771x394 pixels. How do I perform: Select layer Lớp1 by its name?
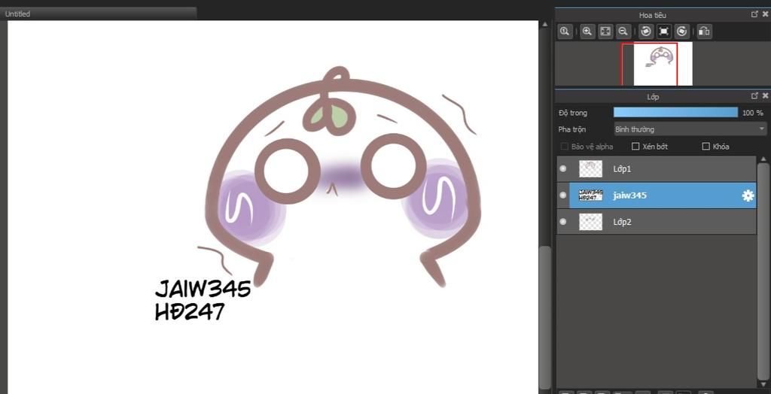tap(622, 169)
